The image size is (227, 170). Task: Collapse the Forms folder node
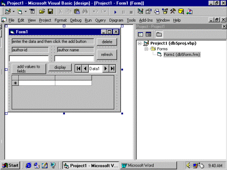click(146, 49)
